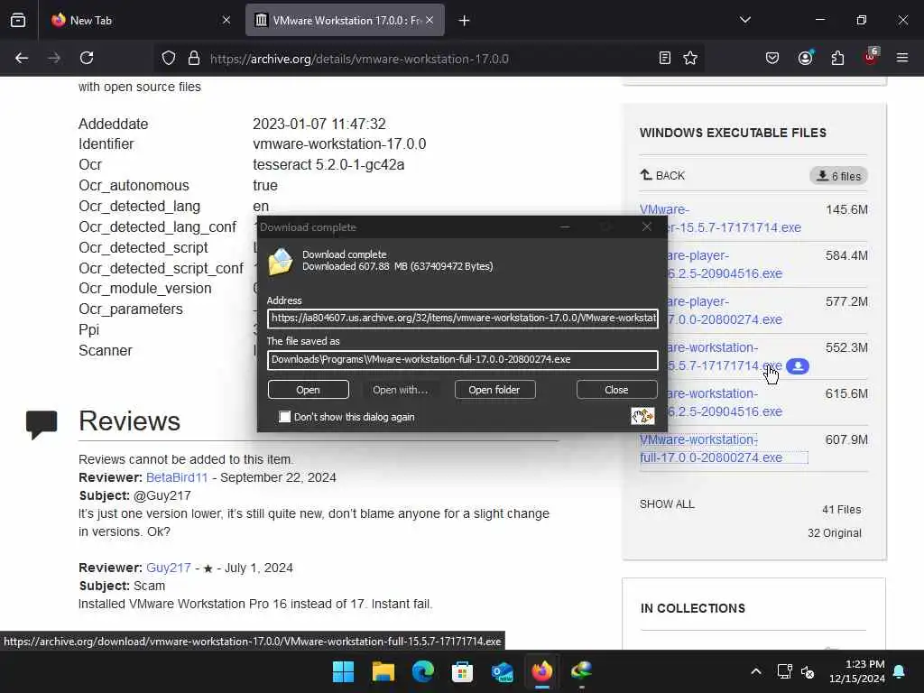Toggle reader view icon

click(665, 58)
